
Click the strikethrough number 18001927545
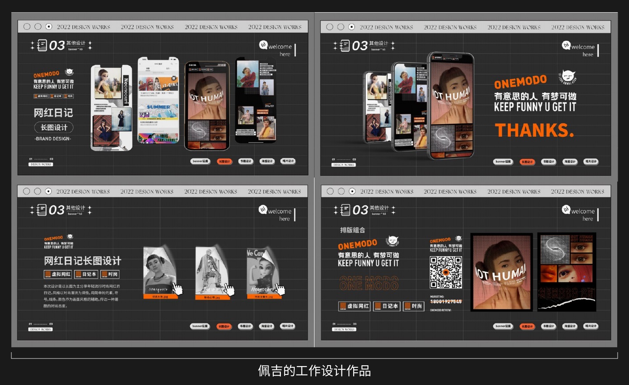[x=446, y=302]
